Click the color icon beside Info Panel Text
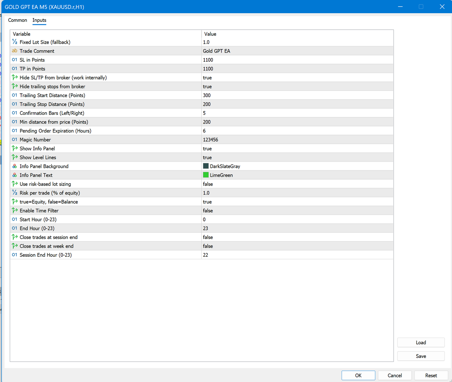This screenshot has height=382, width=452. [14, 175]
